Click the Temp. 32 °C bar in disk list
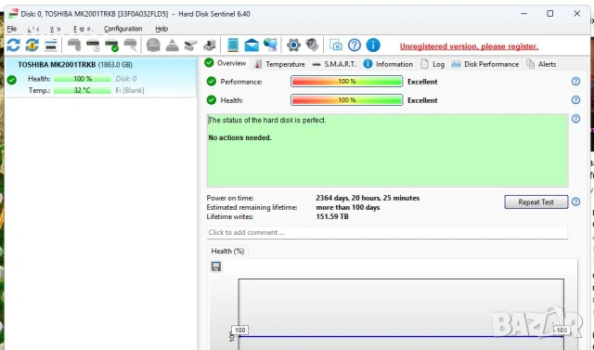This screenshot has height=350, width=594. (x=83, y=91)
